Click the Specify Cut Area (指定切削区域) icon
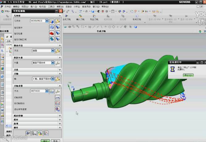 [52, 39]
